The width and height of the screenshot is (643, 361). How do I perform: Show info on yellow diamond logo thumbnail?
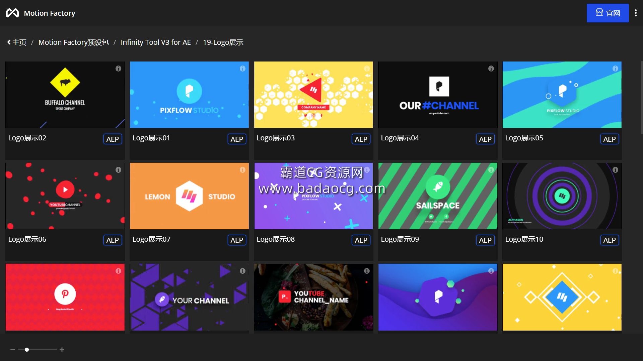[615, 271]
